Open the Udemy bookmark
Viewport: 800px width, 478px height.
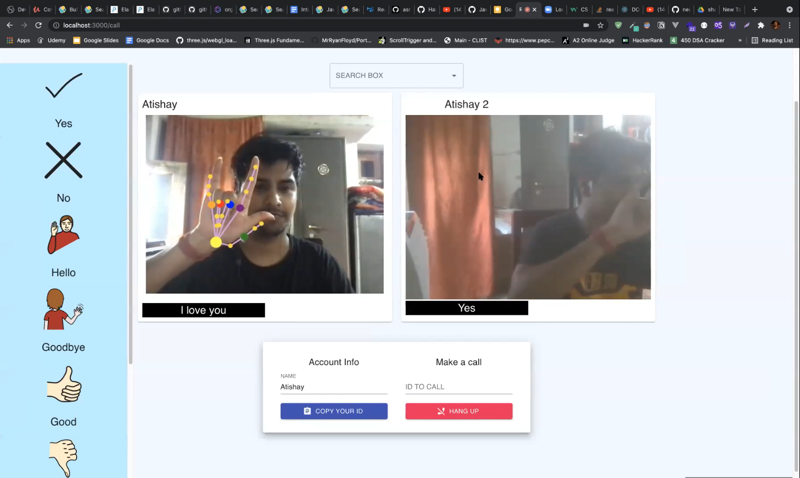[51, 40]
